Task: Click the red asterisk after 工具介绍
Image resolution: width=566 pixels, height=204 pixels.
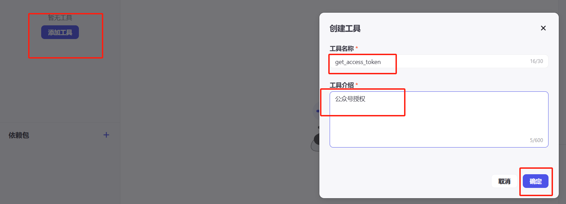Action: pyautogui.click(x=357, y=84)
